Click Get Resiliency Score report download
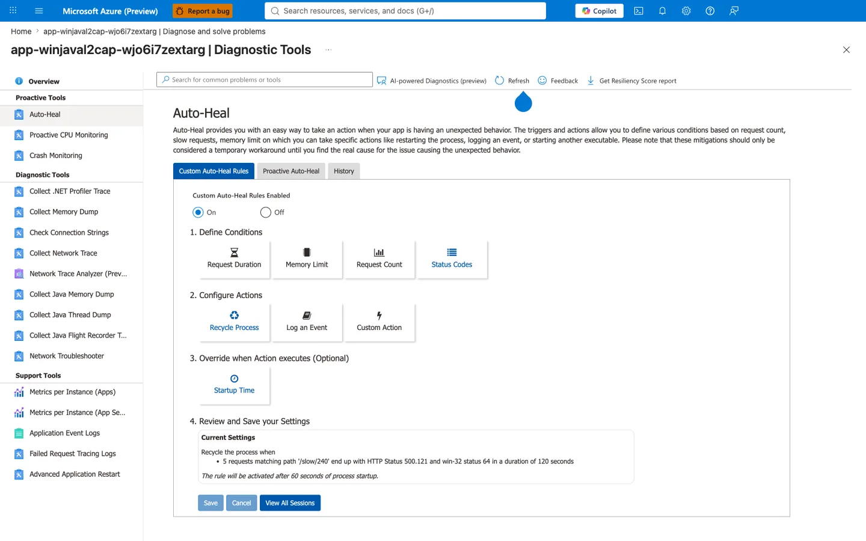 pyautogui.click(x=631, y=81)
